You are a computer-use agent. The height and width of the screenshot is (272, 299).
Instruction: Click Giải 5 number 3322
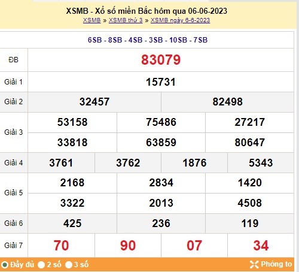(x=72, y=203)
